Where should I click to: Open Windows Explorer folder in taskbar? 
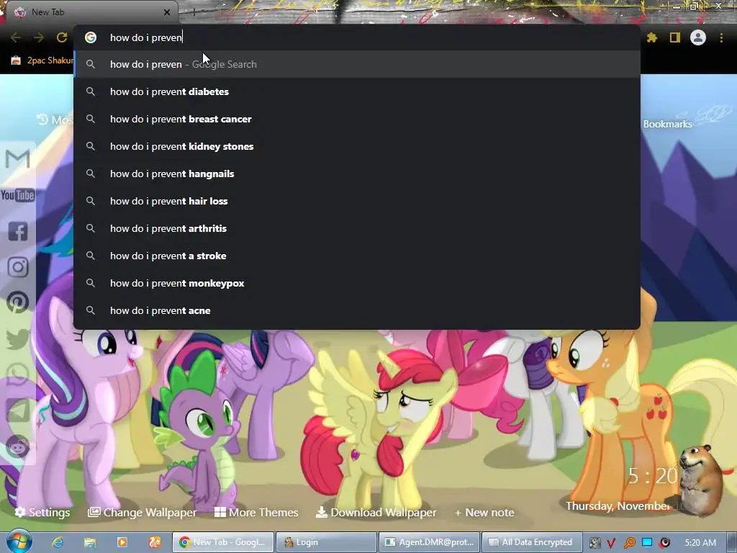coord(90,542)
